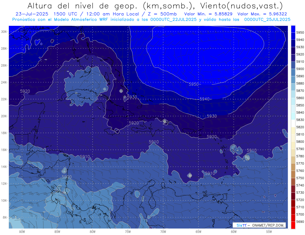Click the 65W longitude axis label

click(x=199, y=232)
